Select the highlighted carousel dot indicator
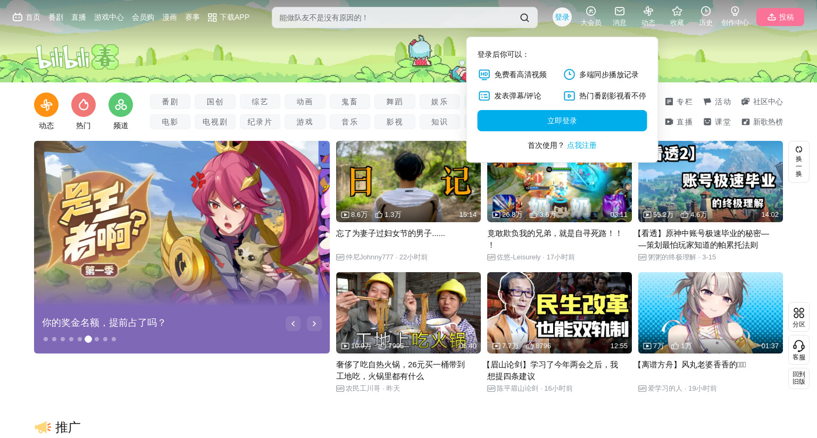 [88, 339]
